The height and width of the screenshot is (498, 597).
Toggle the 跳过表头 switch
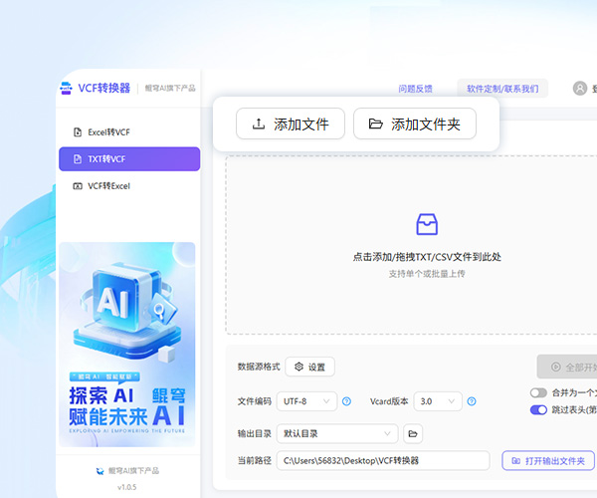tap(538, 410)
